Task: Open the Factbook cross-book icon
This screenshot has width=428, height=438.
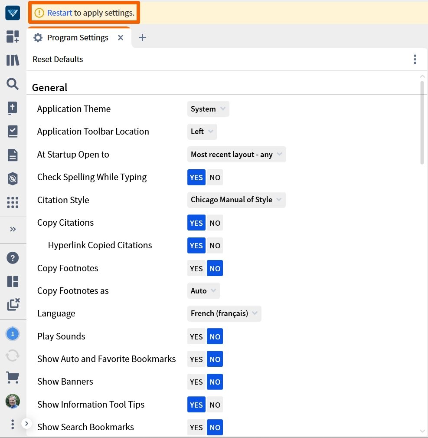Action: 13,108
